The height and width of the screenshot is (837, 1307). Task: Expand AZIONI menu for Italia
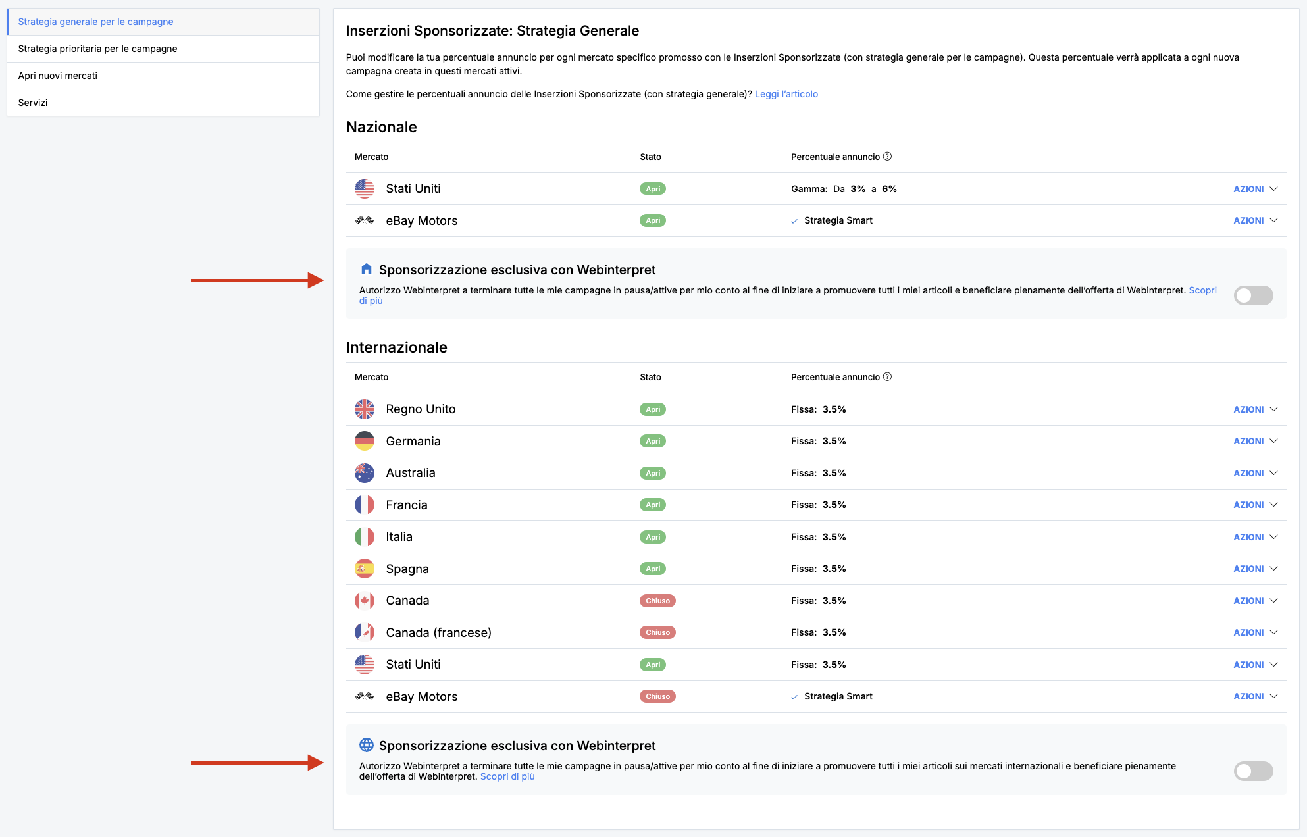pyautogui.click(x=1255, y=537)
